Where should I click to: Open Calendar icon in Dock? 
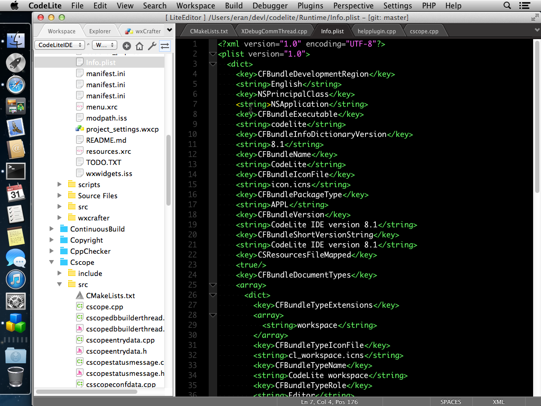point(16,192)
